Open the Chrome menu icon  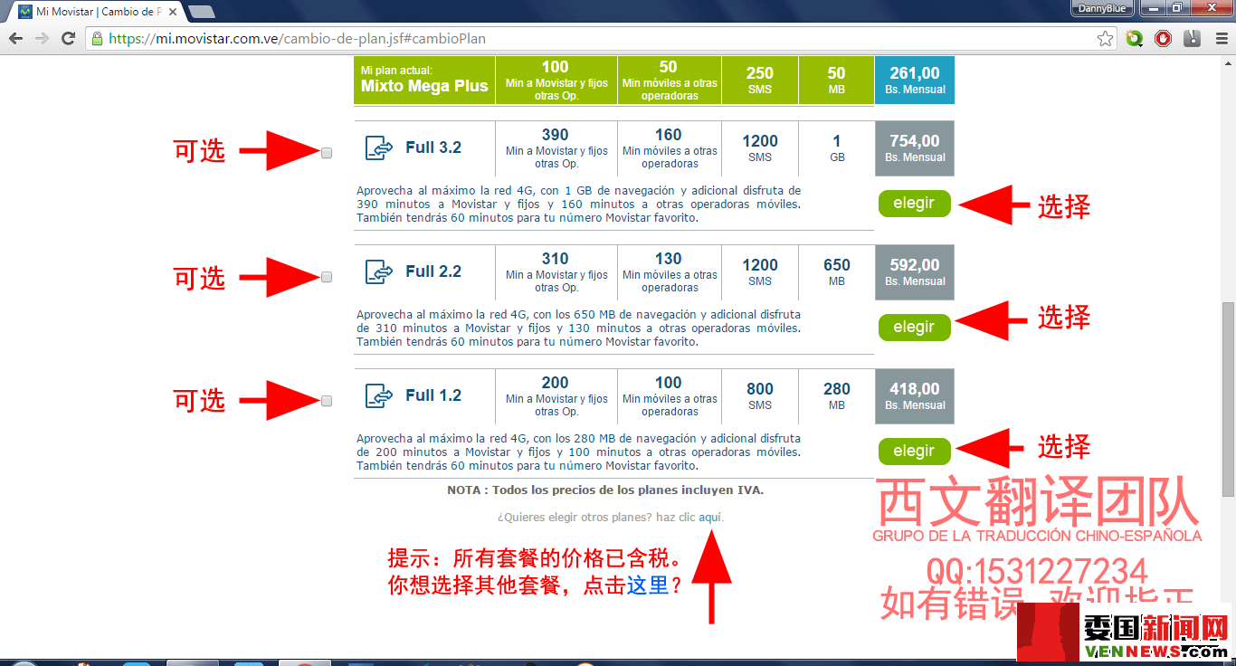[1221, 39]
